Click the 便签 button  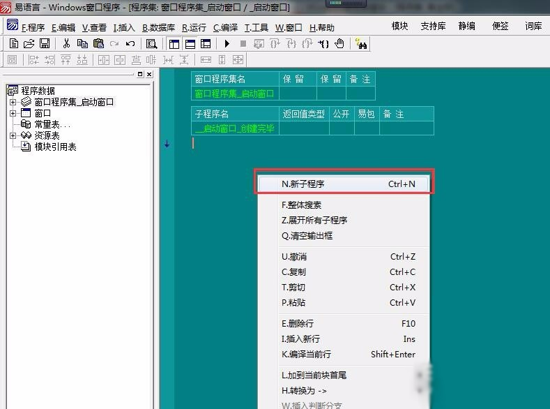point(500,26)
